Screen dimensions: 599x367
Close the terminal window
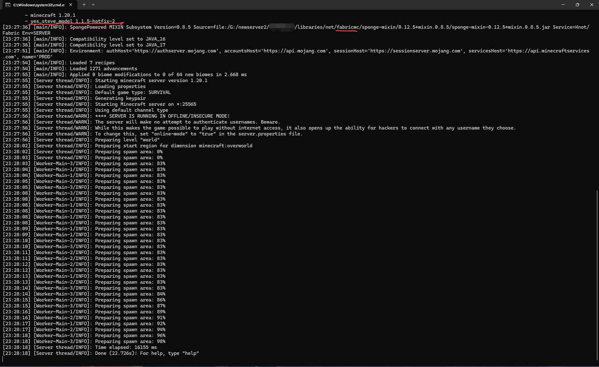(x=592, y=5)
